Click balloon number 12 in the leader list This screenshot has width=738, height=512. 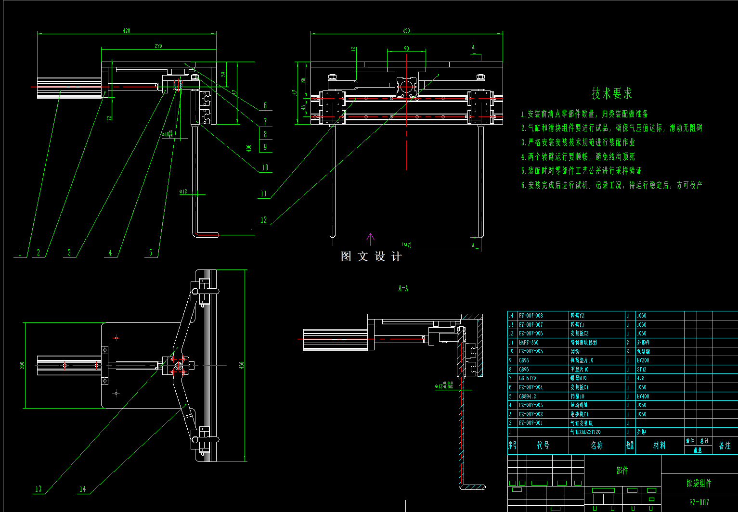coord(263,220)
